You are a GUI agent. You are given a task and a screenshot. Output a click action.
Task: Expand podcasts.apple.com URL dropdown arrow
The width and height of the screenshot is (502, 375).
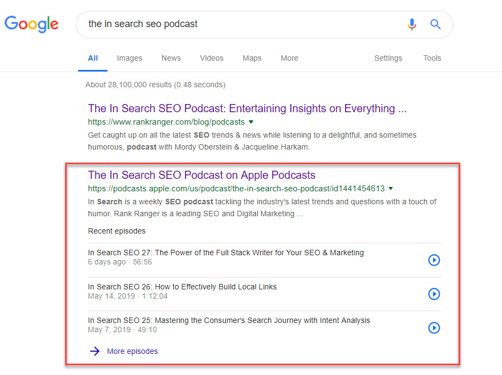(391, 189)
